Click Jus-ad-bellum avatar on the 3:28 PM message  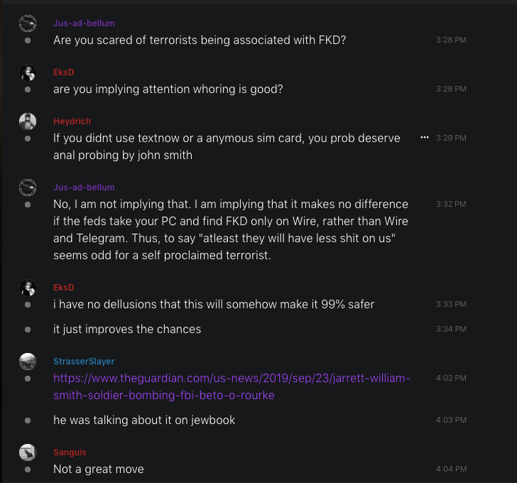click(28, 23)
